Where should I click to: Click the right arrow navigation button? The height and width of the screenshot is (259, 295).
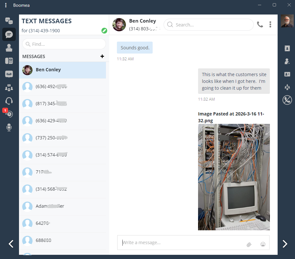coord(285,244)
